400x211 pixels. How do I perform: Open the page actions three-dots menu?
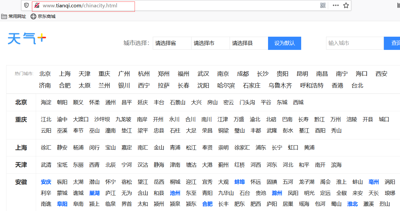pos(335,5)
